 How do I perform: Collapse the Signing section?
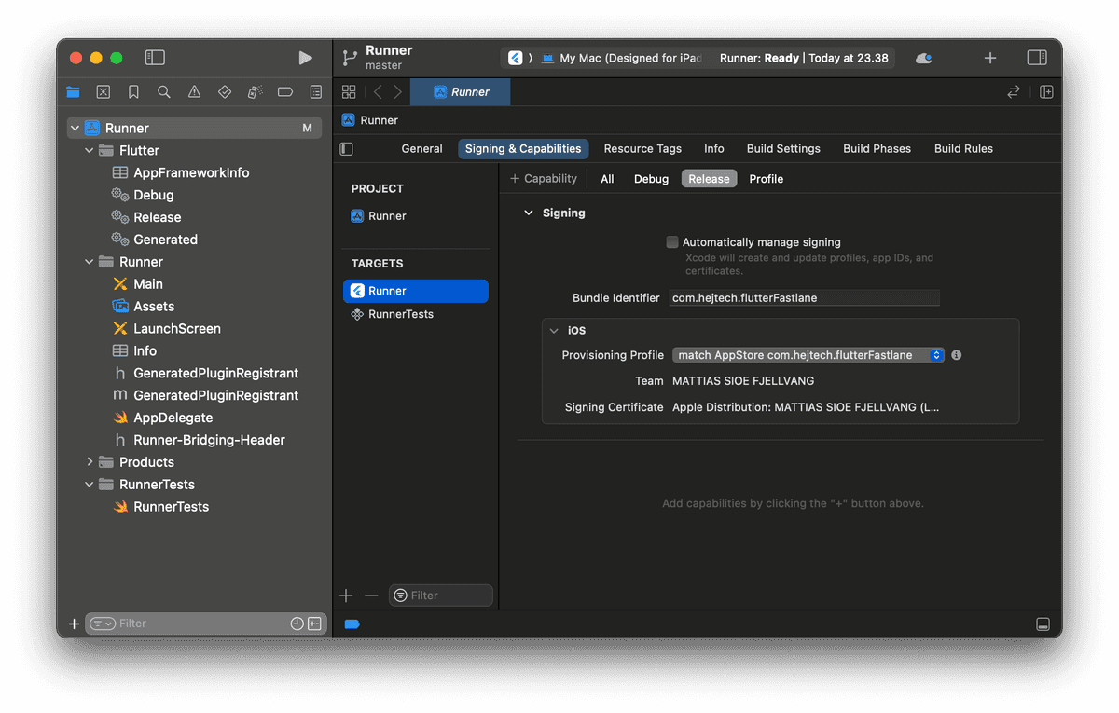coord(529,213)
